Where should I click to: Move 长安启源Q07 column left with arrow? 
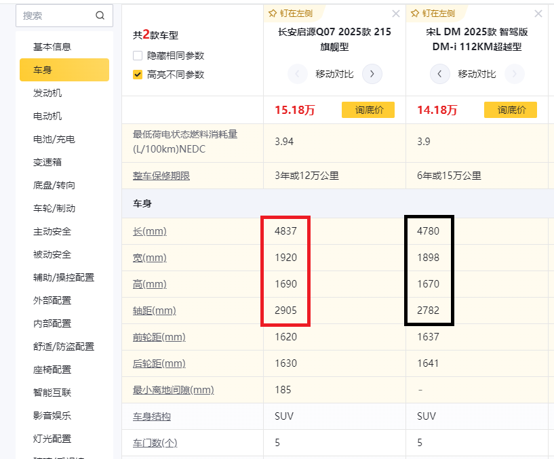(297, 74)
